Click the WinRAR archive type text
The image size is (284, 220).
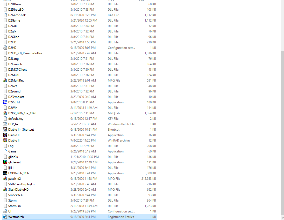pos(119,140)
